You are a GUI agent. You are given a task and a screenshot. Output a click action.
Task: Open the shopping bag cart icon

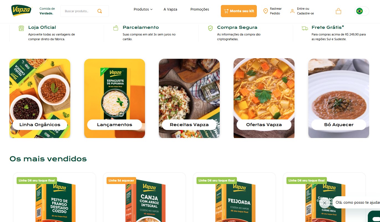pos(338,11)
